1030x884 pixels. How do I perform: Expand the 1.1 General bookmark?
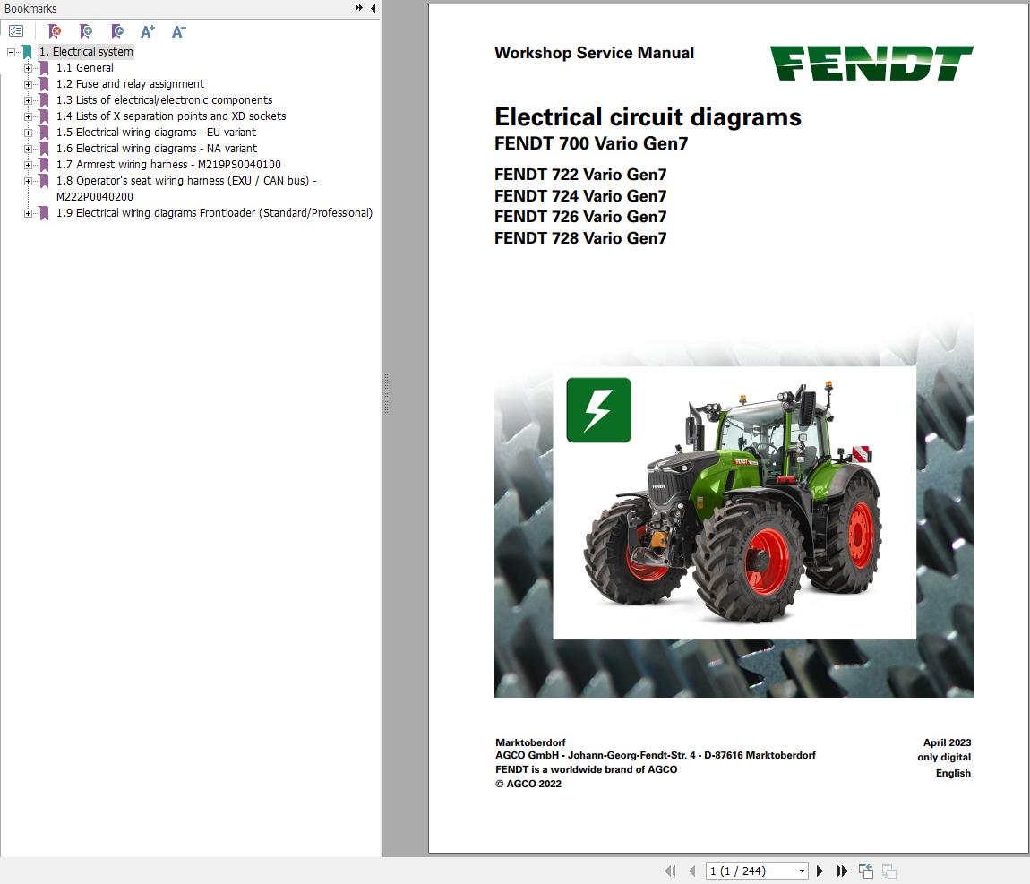click(x=28, y=68)
